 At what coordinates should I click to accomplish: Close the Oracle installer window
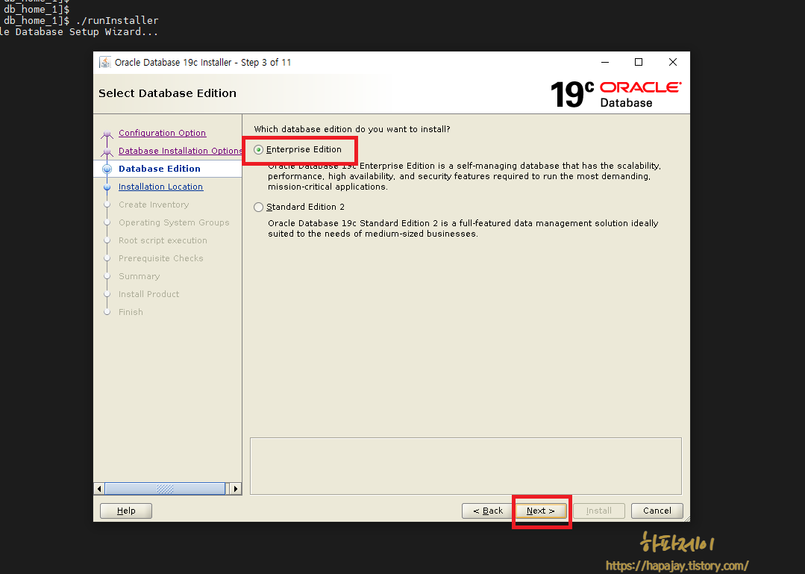click(672, 62)
